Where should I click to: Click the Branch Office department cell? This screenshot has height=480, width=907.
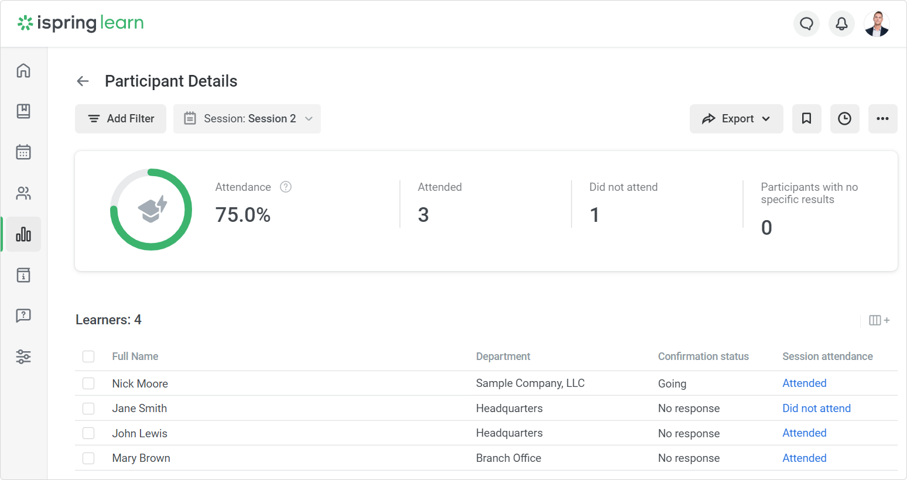[x=508, y=458]
